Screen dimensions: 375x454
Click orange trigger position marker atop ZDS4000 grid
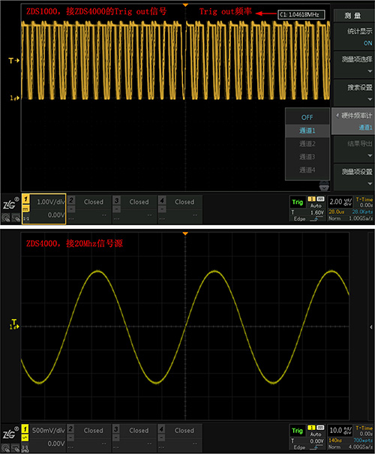(x=185, y=233)
